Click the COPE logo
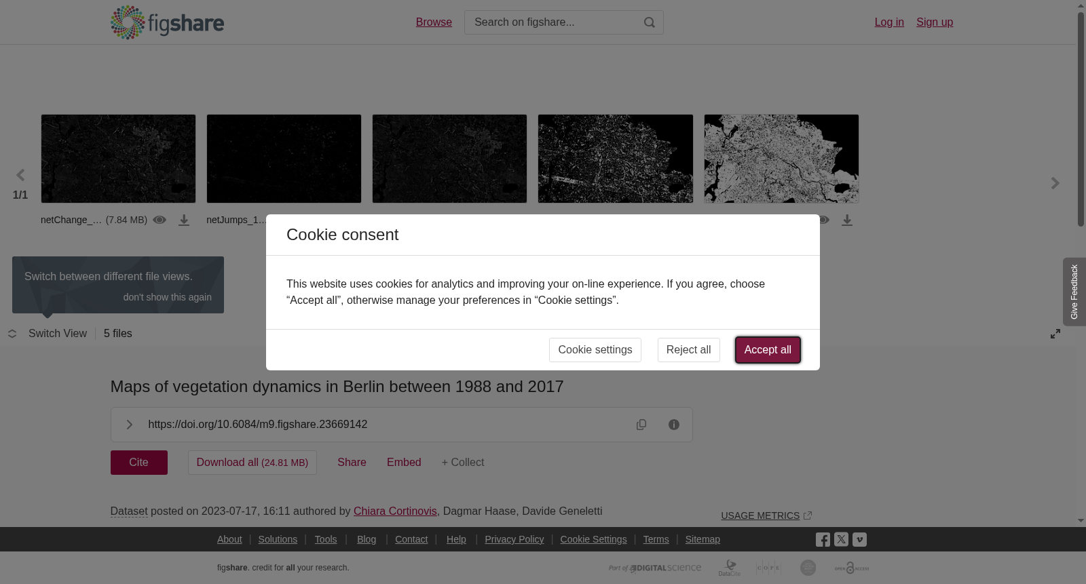 tap(768, 568)
